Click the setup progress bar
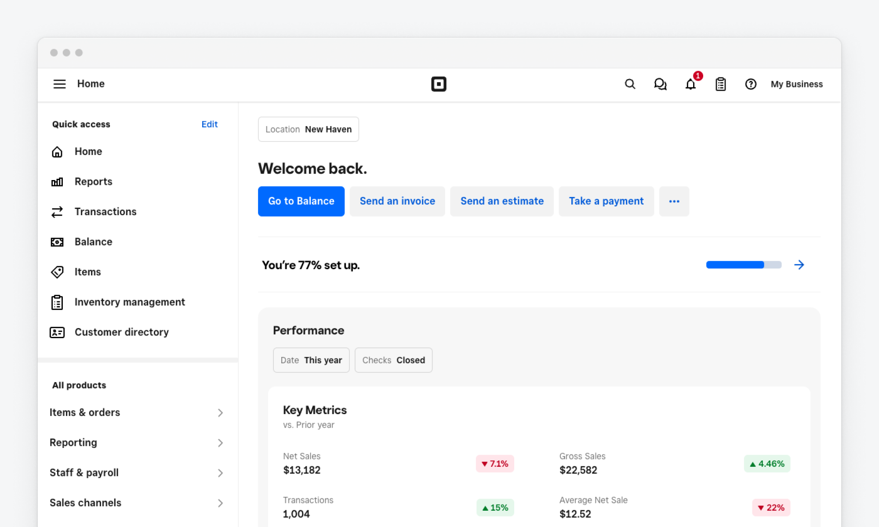Screen dimensions: 879x527 743,265
